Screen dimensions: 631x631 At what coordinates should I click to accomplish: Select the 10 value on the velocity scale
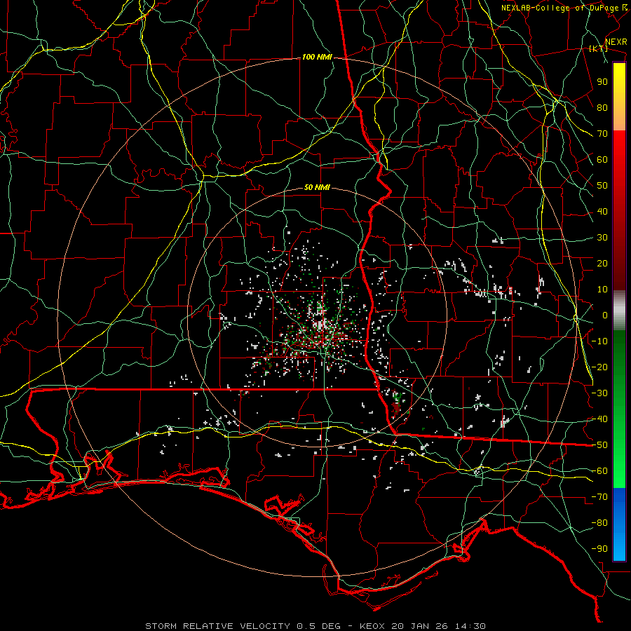pos(602,290)
